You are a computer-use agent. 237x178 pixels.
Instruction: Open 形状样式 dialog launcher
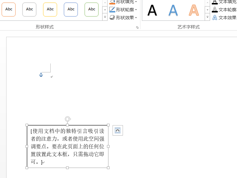(x=137, y=27)
